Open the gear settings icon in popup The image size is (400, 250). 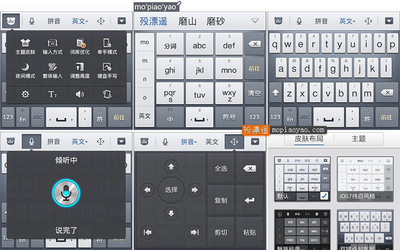click(x=25, y=94)
